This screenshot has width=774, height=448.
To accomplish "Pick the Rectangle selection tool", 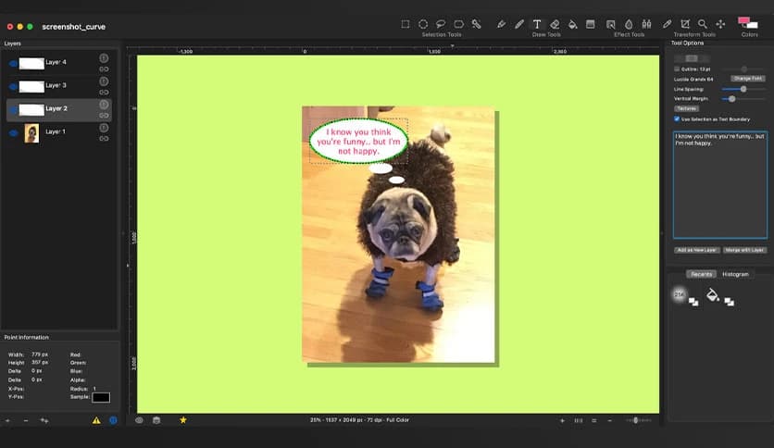I will (406, 24).
